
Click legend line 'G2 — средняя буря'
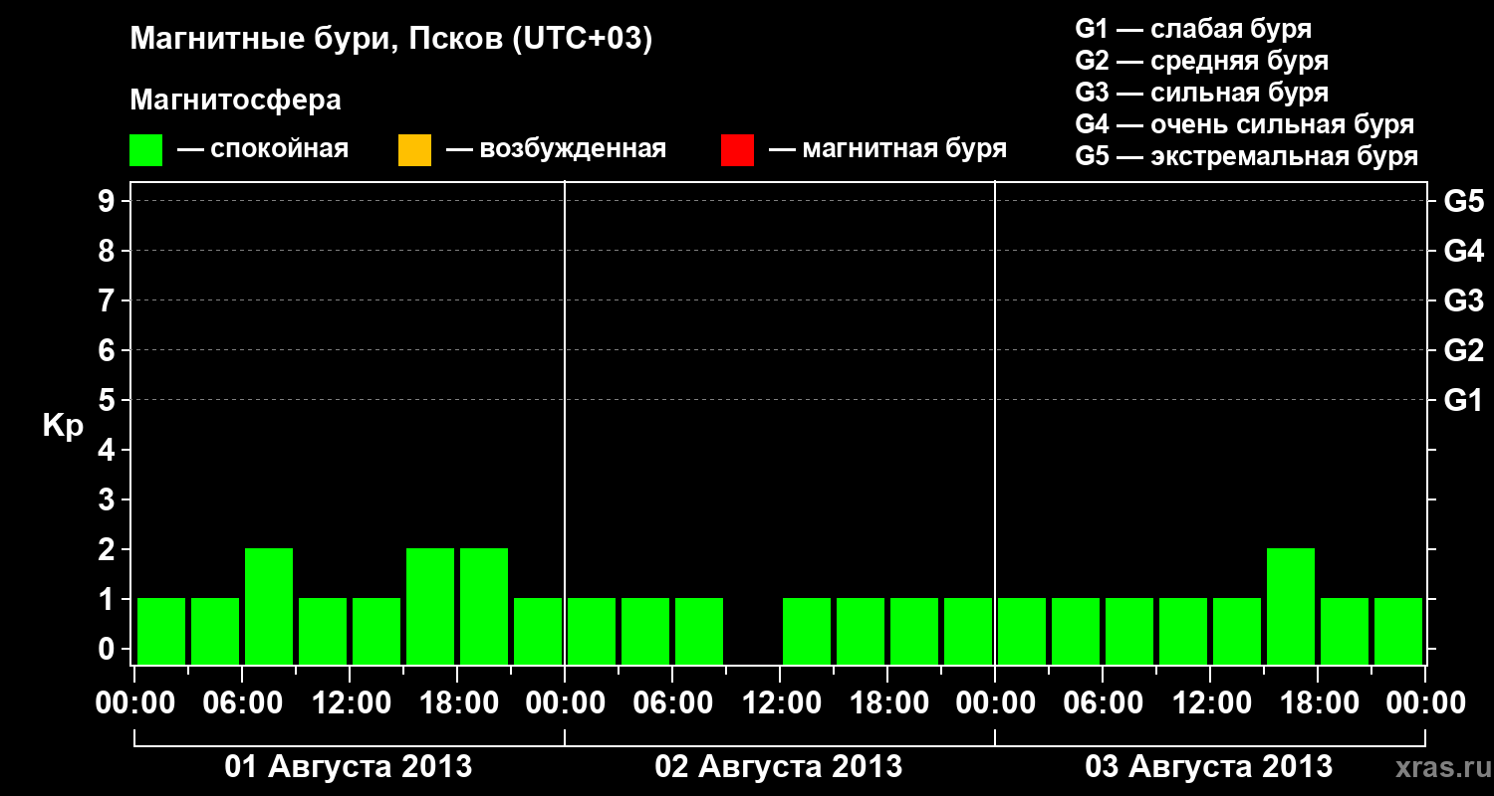[1202, 61]
